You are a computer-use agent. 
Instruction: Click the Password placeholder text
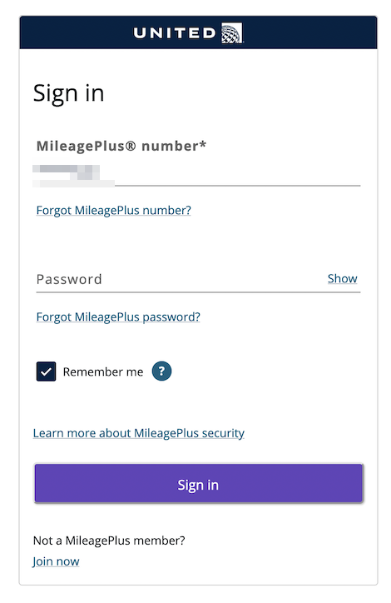click(x=69, y=279)
